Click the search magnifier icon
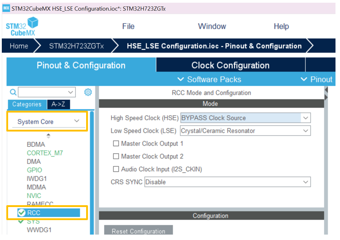This screenshot has height=240, width=340. point(13,92)
